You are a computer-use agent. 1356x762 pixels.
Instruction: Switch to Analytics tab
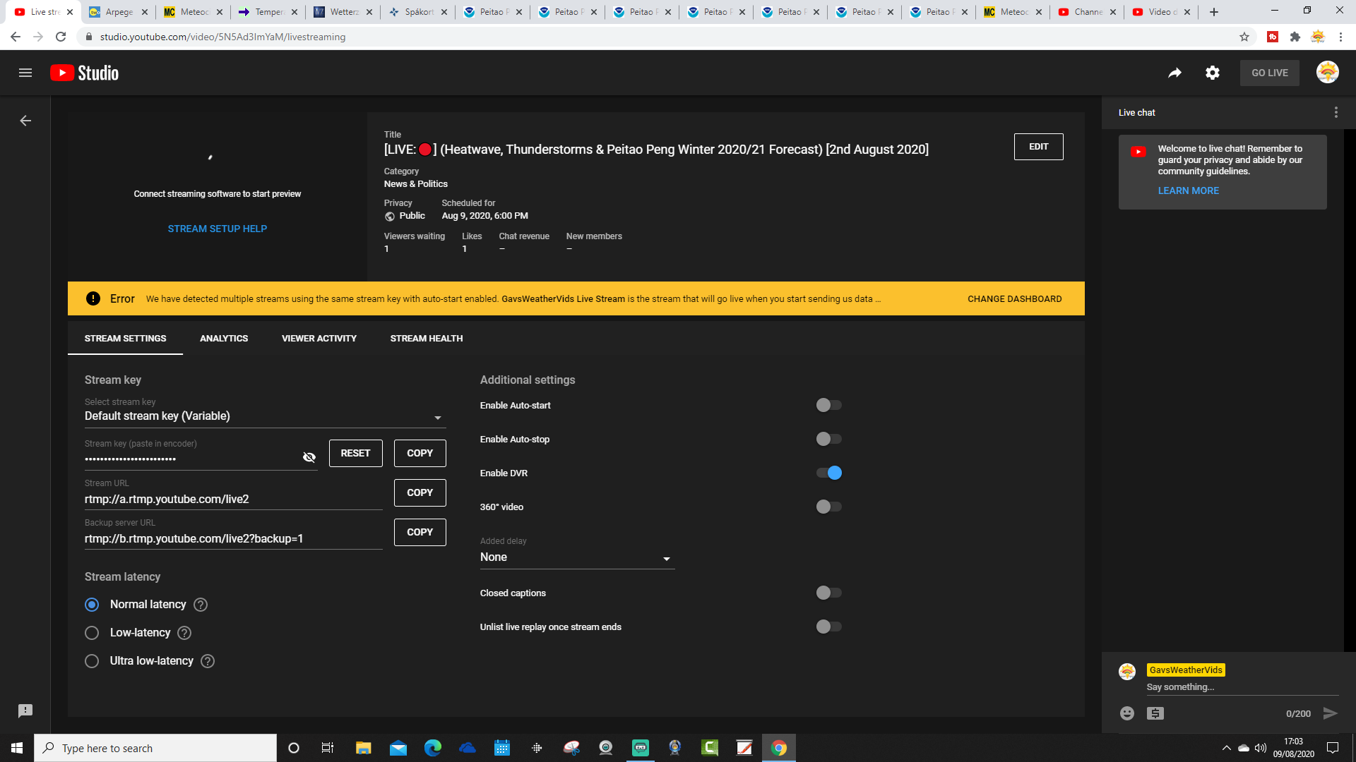click(x=223, y=339)
